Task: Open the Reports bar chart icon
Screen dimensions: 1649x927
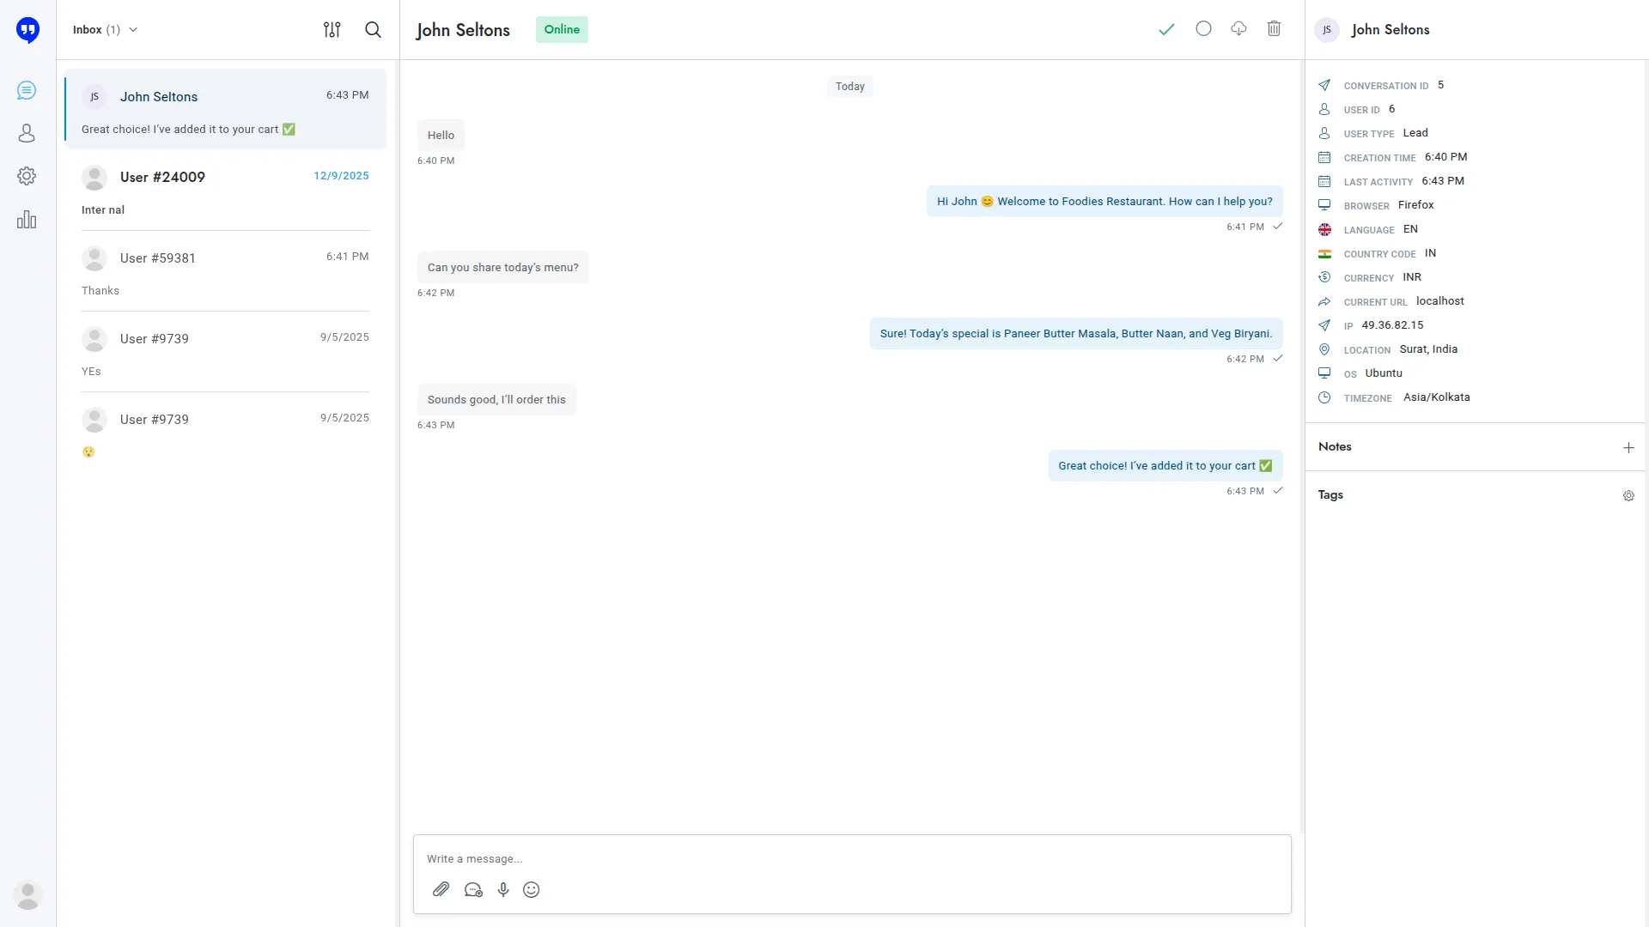Action: click(x=27, y=220)
